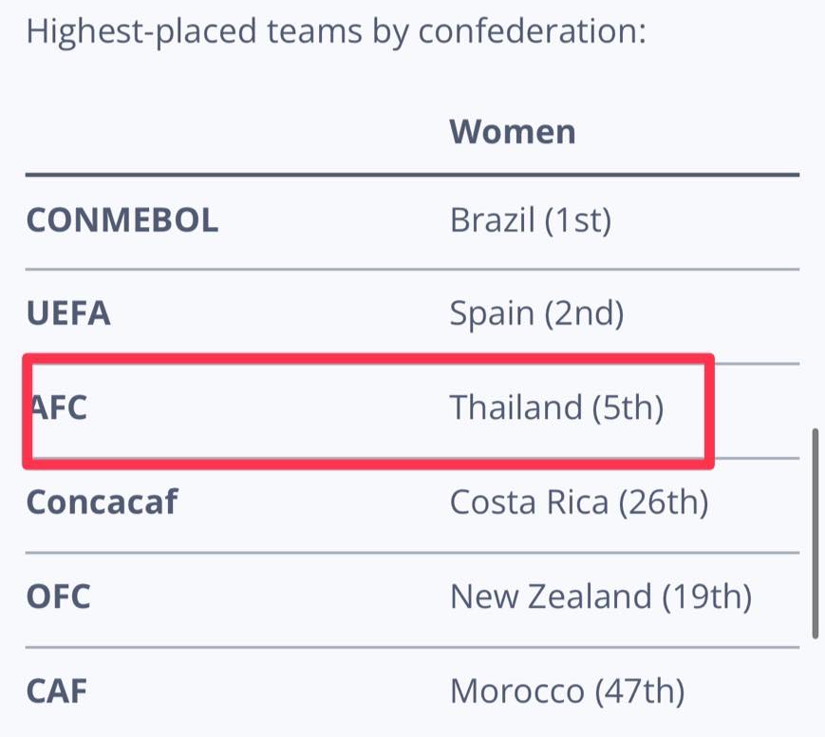Select the Morocco (47th) cell
The width and height of the screenshot is (825, 737).
pos(567,691)
